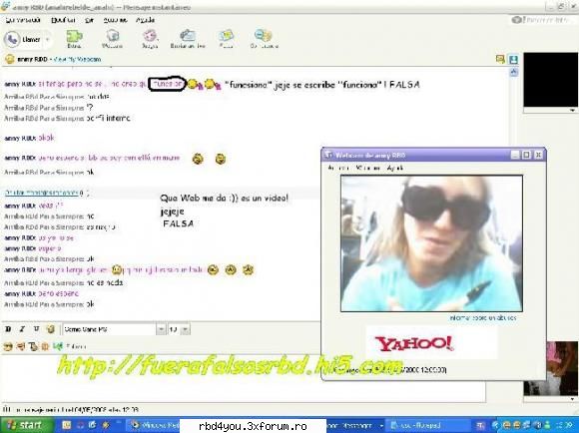Viewport: 579px width, 433px height.
Task: Click the Webcam toolbar icon
Action: click(x=112, y=39)
